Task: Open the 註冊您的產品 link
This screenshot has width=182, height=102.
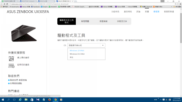Action: click(x=23, y=65)
